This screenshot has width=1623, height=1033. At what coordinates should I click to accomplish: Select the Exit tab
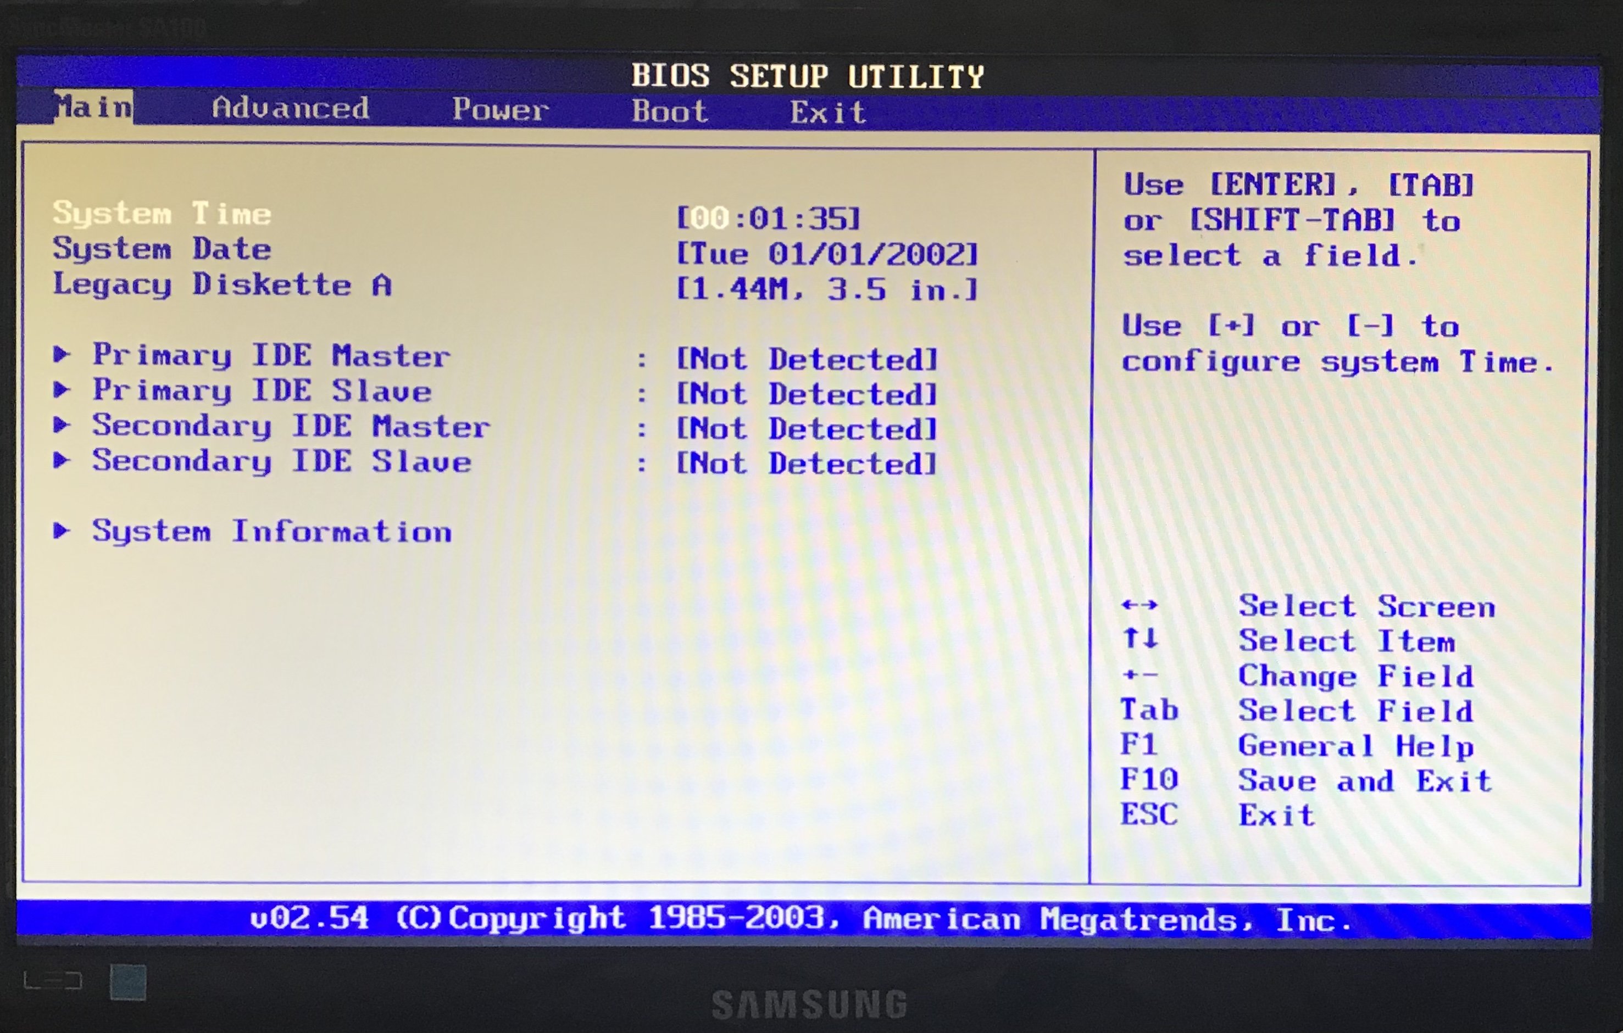[x=827, y=113]
